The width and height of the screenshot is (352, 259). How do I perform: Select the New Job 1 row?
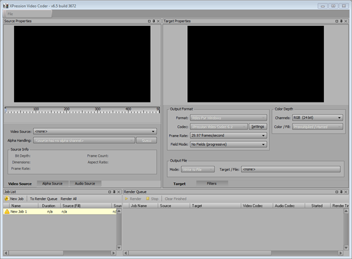(x=60, y=212)
